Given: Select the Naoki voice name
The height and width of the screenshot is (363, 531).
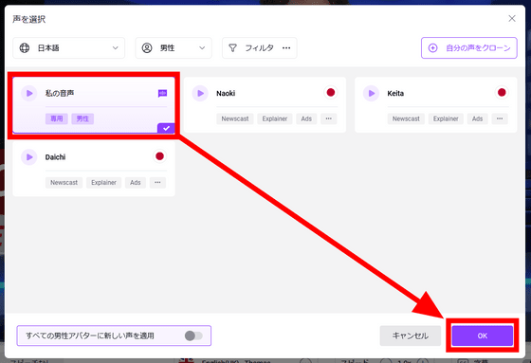Looking at the screenshot, I should point(226,93).
